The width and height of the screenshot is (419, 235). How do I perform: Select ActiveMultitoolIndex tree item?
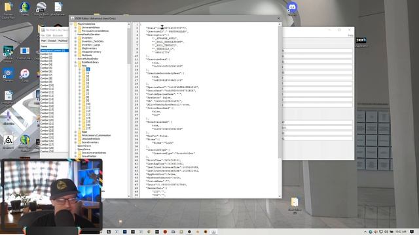[x=88, y=59]
